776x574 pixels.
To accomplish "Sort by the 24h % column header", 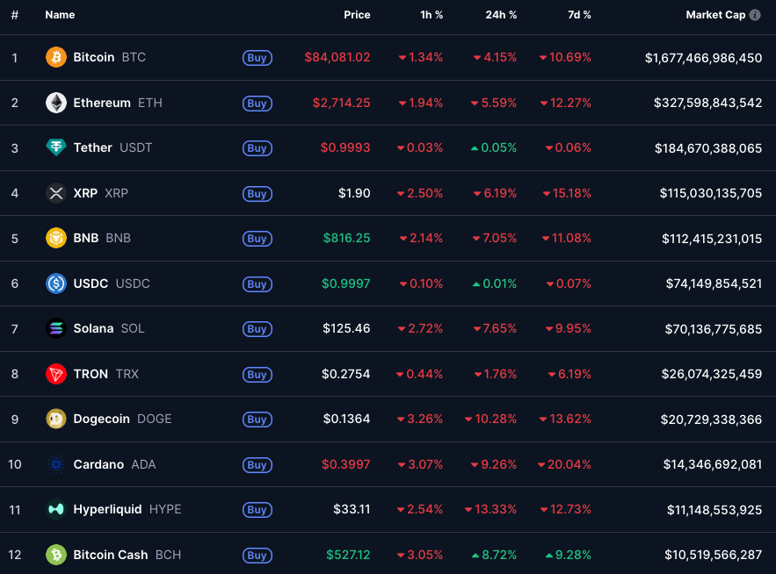I will (501, 15).
